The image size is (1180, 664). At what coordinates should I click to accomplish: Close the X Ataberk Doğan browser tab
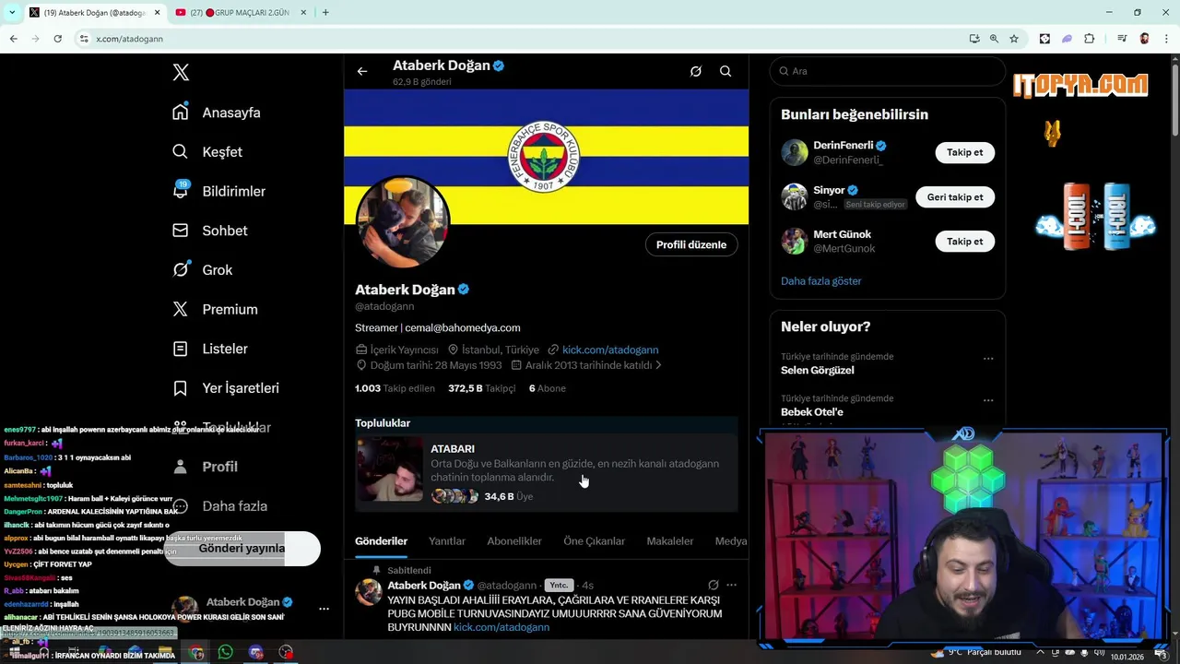click(157, 12)
